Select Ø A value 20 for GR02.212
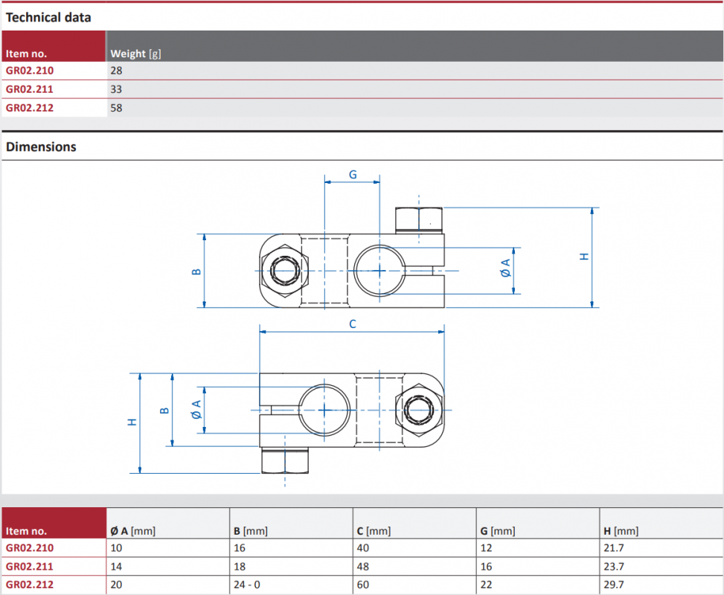 click(x=116, y=585)
